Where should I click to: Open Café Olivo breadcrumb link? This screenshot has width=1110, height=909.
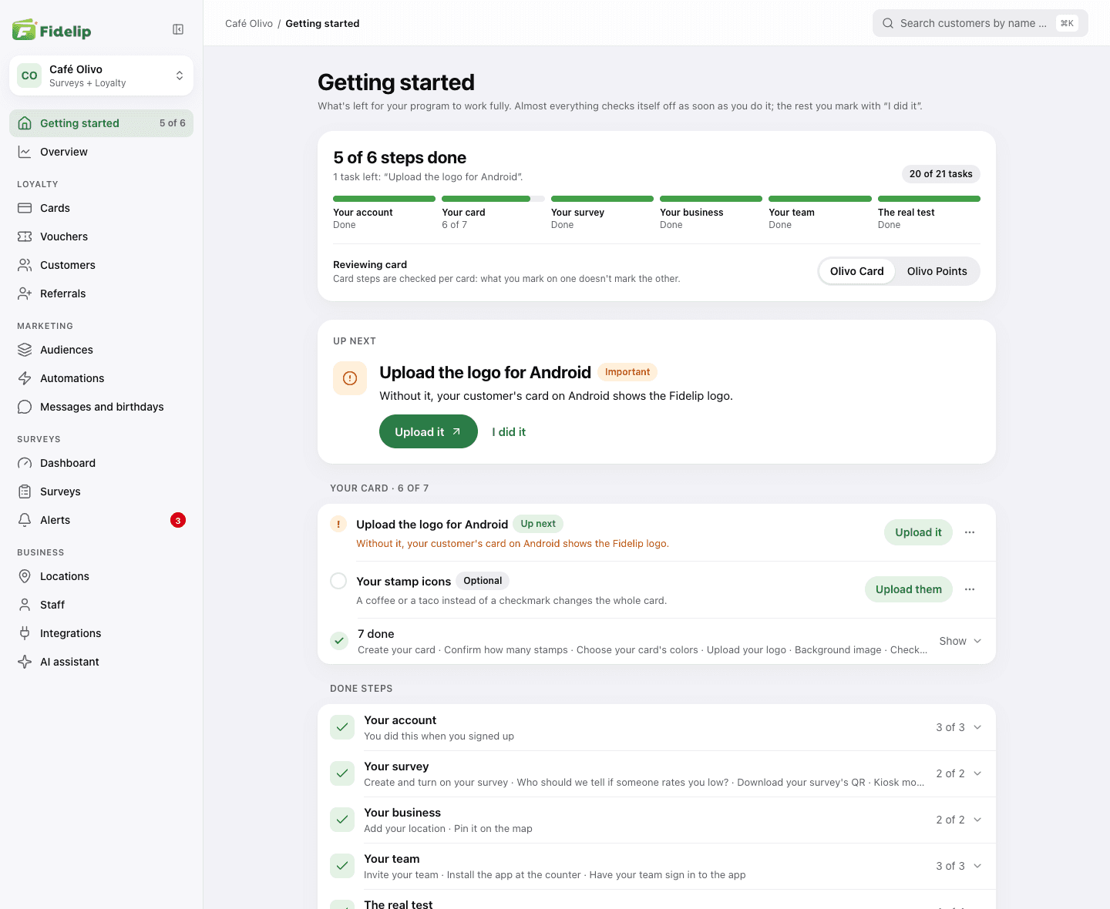pyautogui.click(x=249, y=23)
